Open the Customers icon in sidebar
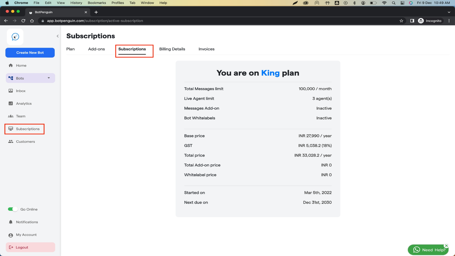This screenshot has width=455, height=256. (11, 142)
